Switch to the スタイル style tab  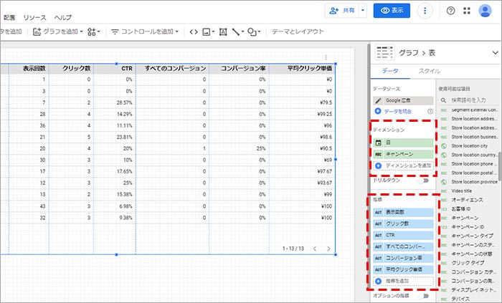click(x=429, y=71)
